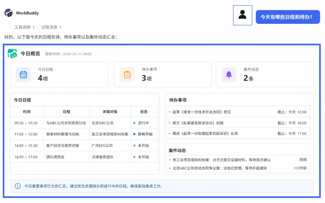Click the 截止：今天 18:00 deadline
Image resolution: width=325 pixels, height=203 pixels.
pyautogui.click(x=292, y=123)
